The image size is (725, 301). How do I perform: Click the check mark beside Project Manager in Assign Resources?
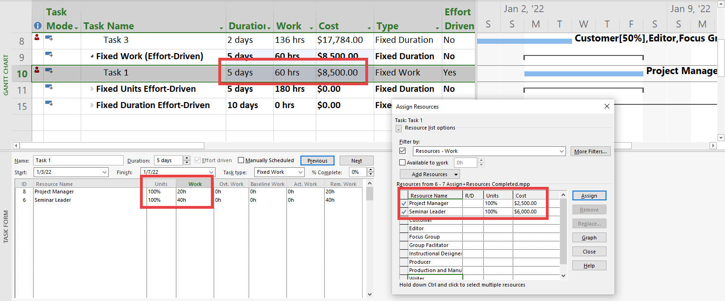point(404,203)
